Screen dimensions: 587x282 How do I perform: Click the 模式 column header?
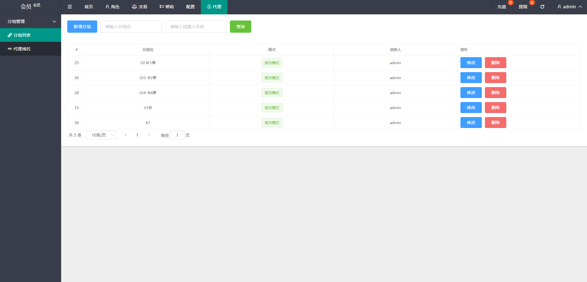(x=272, y=49)
